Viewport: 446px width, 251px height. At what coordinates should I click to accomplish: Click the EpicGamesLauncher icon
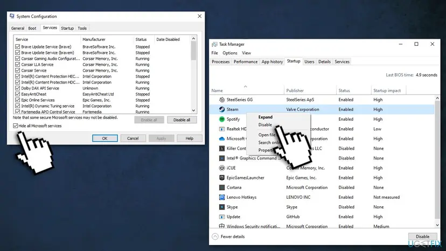tap(222, 178)
